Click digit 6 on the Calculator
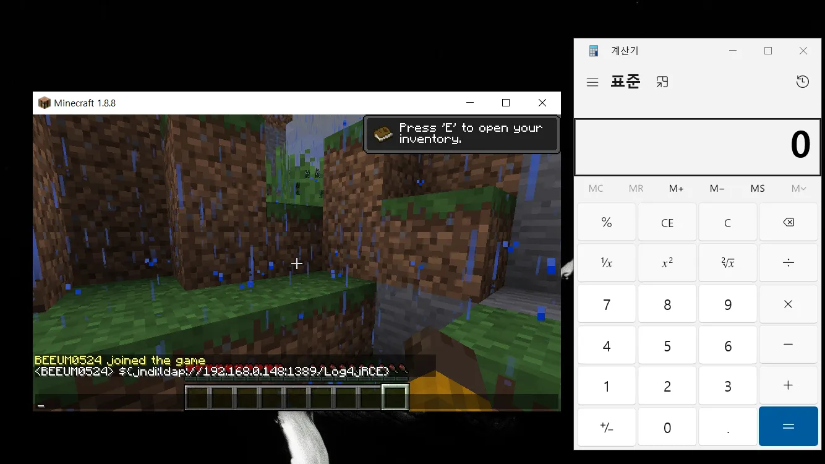The width and height of the screenshot is (825, 464). tap(728, 345)
